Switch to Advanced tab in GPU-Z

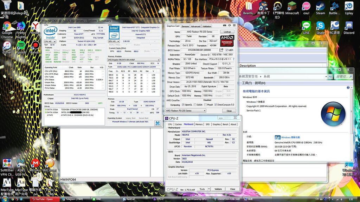(x=195, y=26)
